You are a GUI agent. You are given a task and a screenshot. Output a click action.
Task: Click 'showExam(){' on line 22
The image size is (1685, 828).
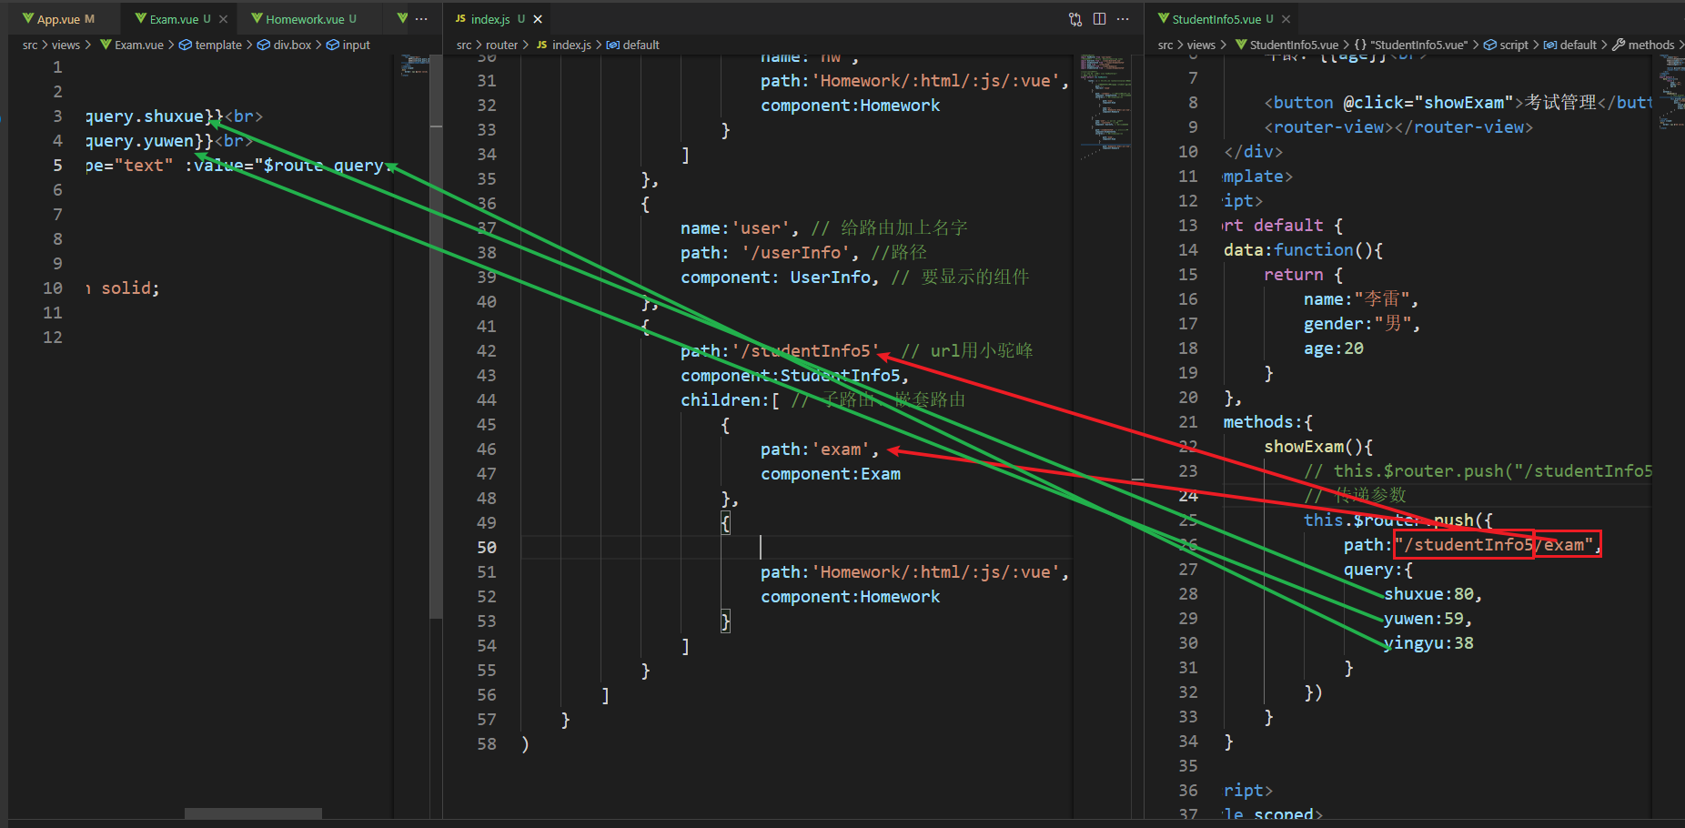[x=1318, y=447]
